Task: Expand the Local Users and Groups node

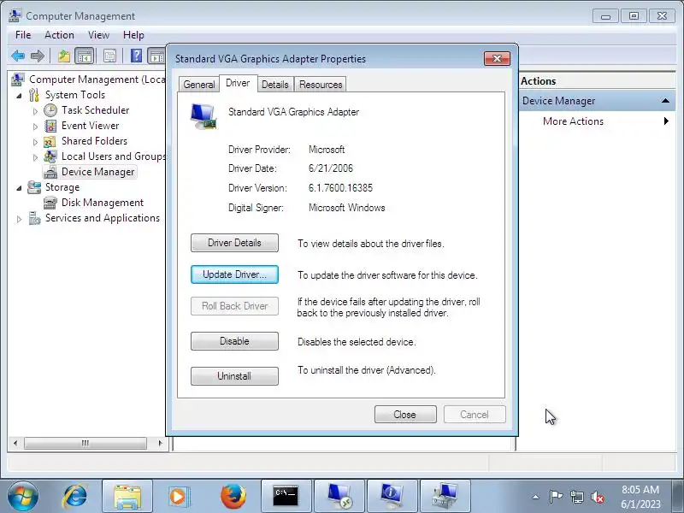Action: click(35, 157)
